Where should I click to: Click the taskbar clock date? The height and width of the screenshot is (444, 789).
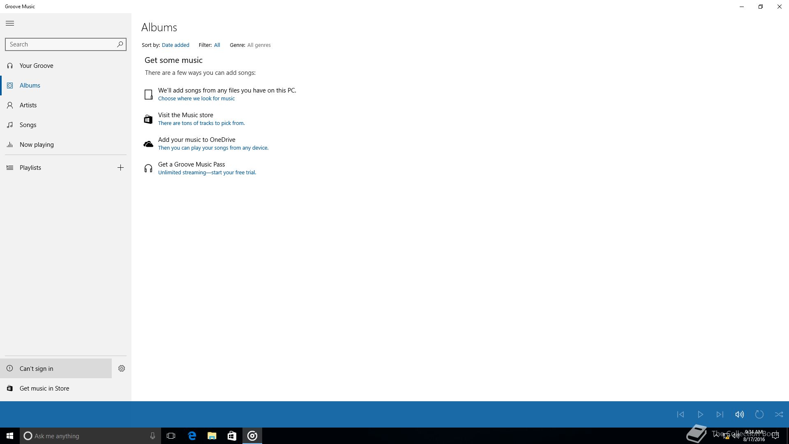click(754, 439)
